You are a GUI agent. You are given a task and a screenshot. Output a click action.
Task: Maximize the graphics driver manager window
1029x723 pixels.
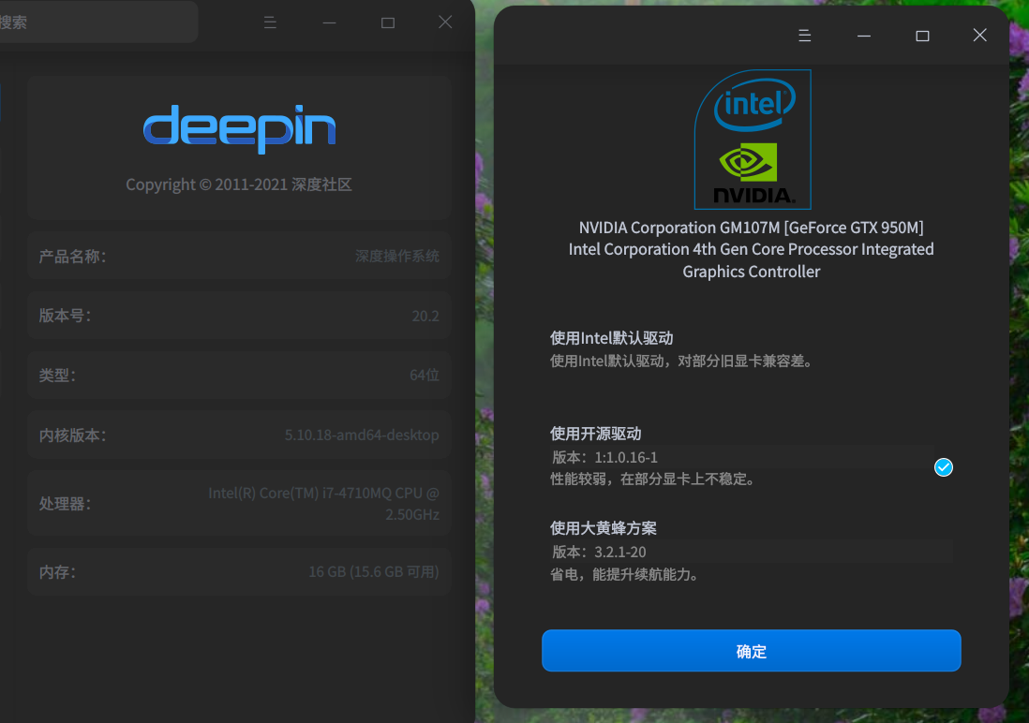(x=922, y=36)
